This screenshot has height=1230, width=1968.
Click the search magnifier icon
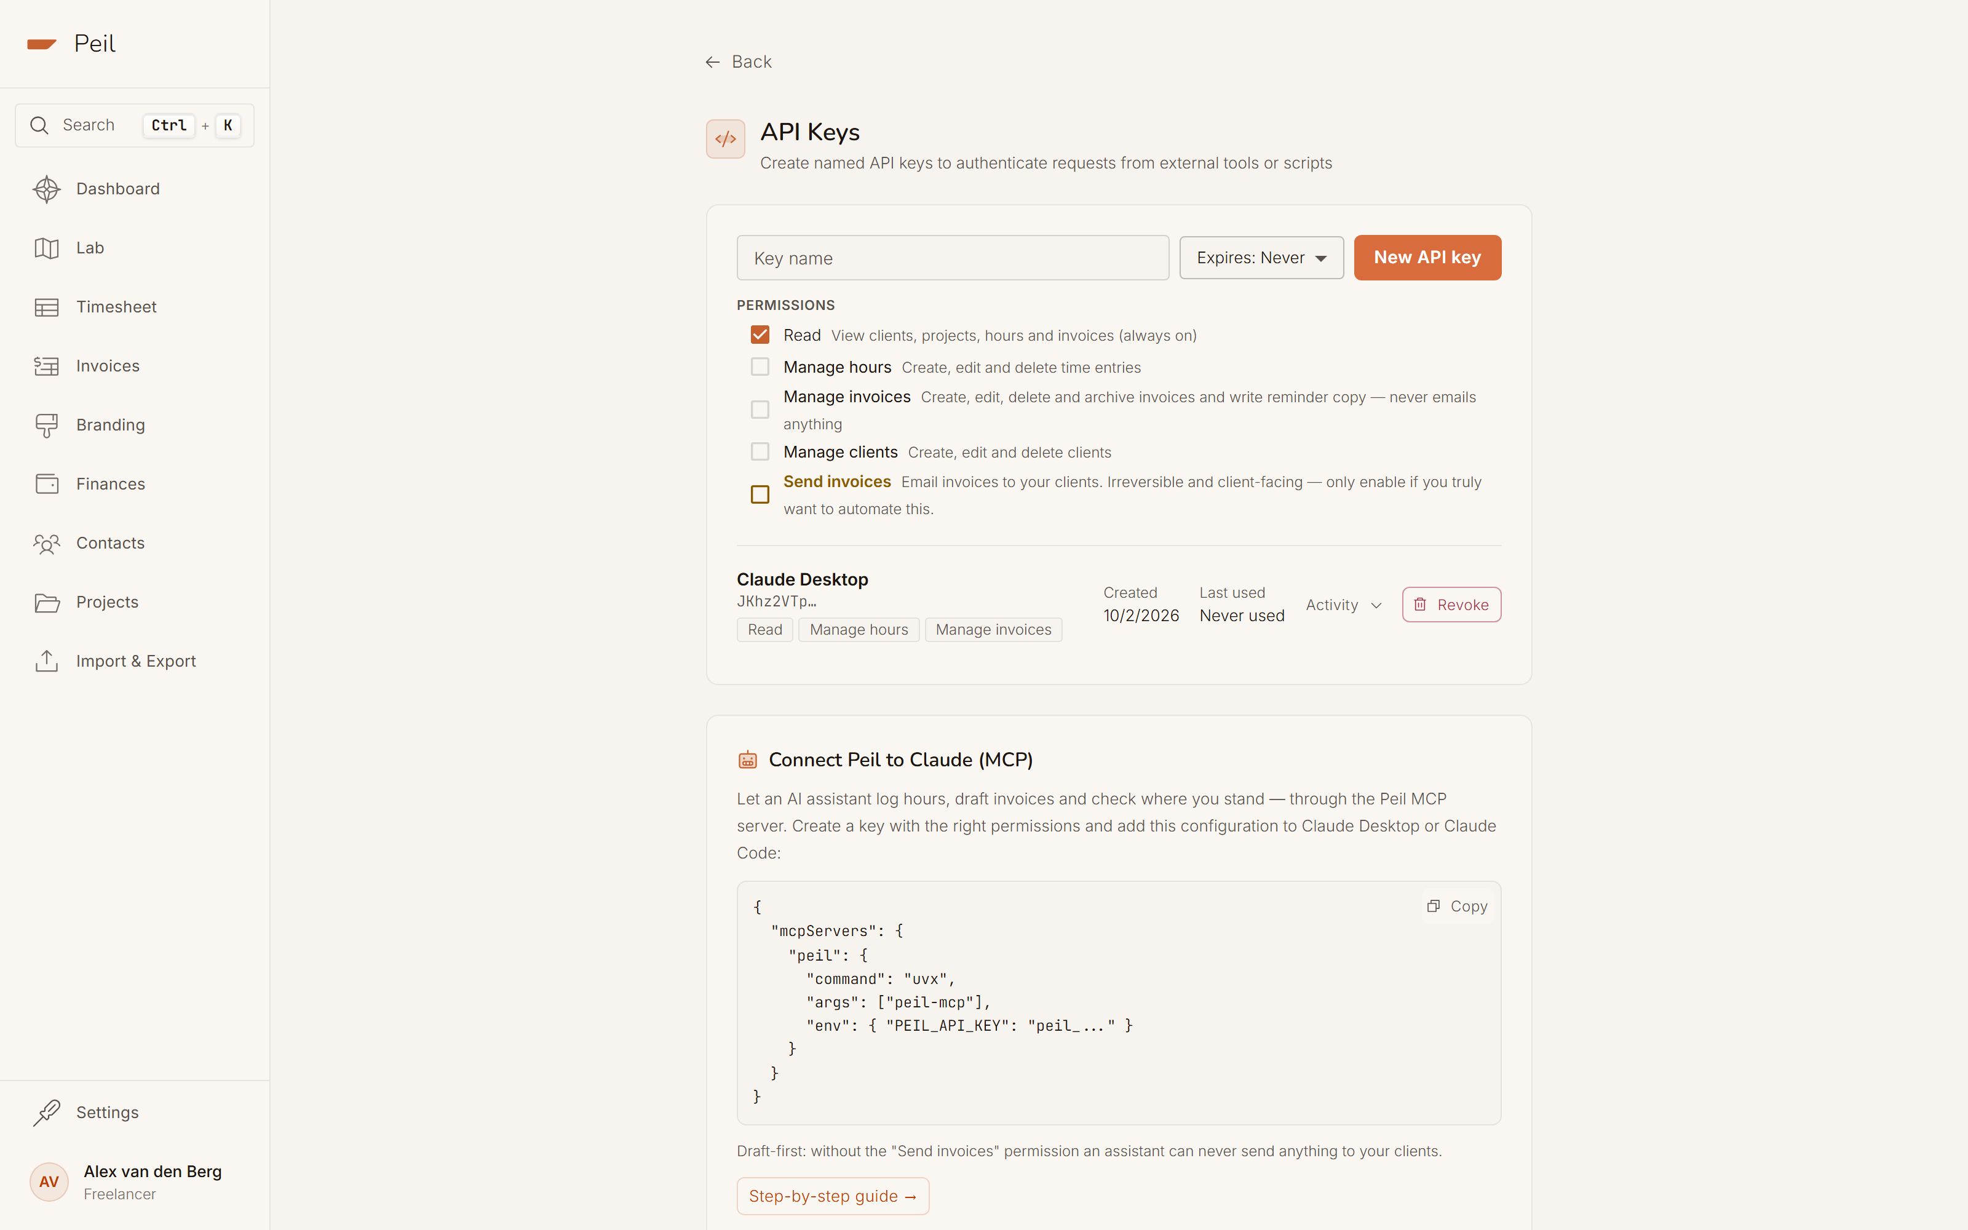pyautogui.click(x=39, y=125)
